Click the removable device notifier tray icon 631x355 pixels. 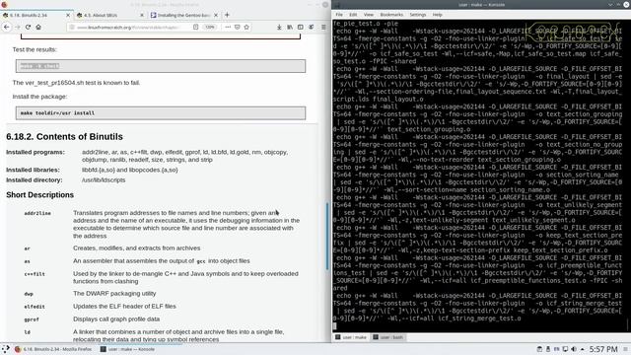pos(548,349)
